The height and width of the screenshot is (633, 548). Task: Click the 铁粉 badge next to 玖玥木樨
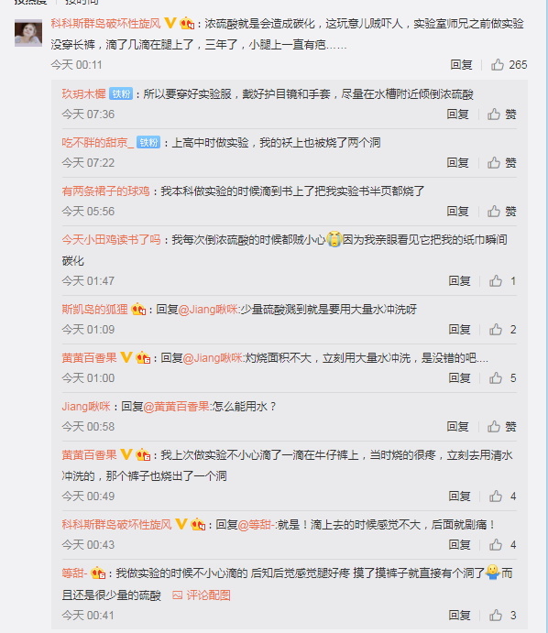(121, 94)
